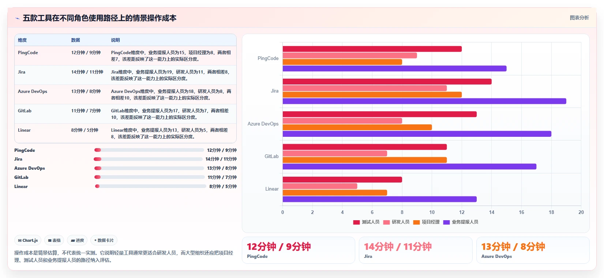Image resolution: width=604 pixels, height=278 pixels.
Task: Click the 说明 column header
Action: point(116,40)
